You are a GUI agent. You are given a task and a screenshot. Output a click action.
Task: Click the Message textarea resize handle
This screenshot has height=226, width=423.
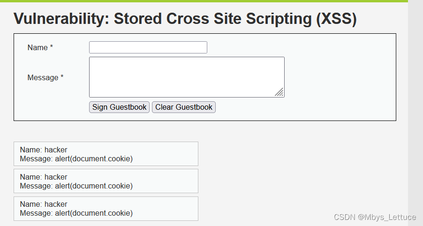pos(279,92)
